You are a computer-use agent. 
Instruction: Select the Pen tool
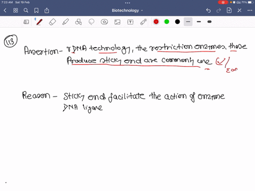click(39, 22)
